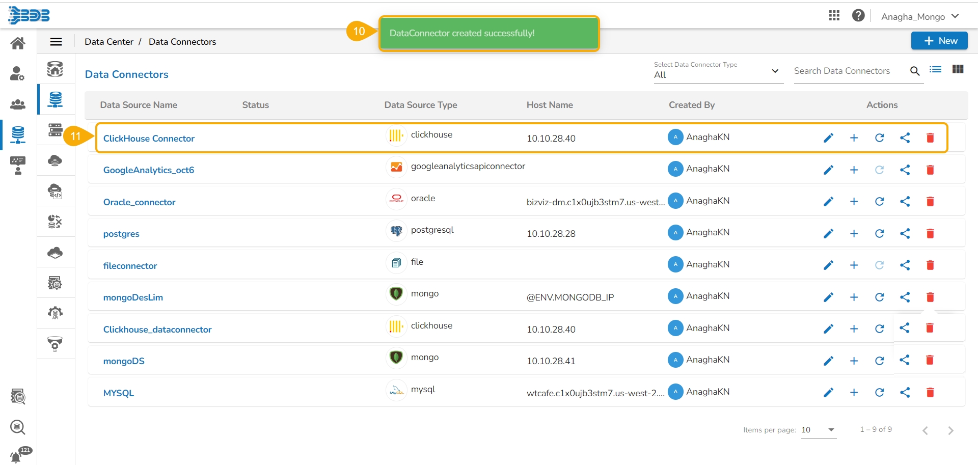
Task: Click the plus icon for MYSQL connector
Action: (x=854, y=393)
